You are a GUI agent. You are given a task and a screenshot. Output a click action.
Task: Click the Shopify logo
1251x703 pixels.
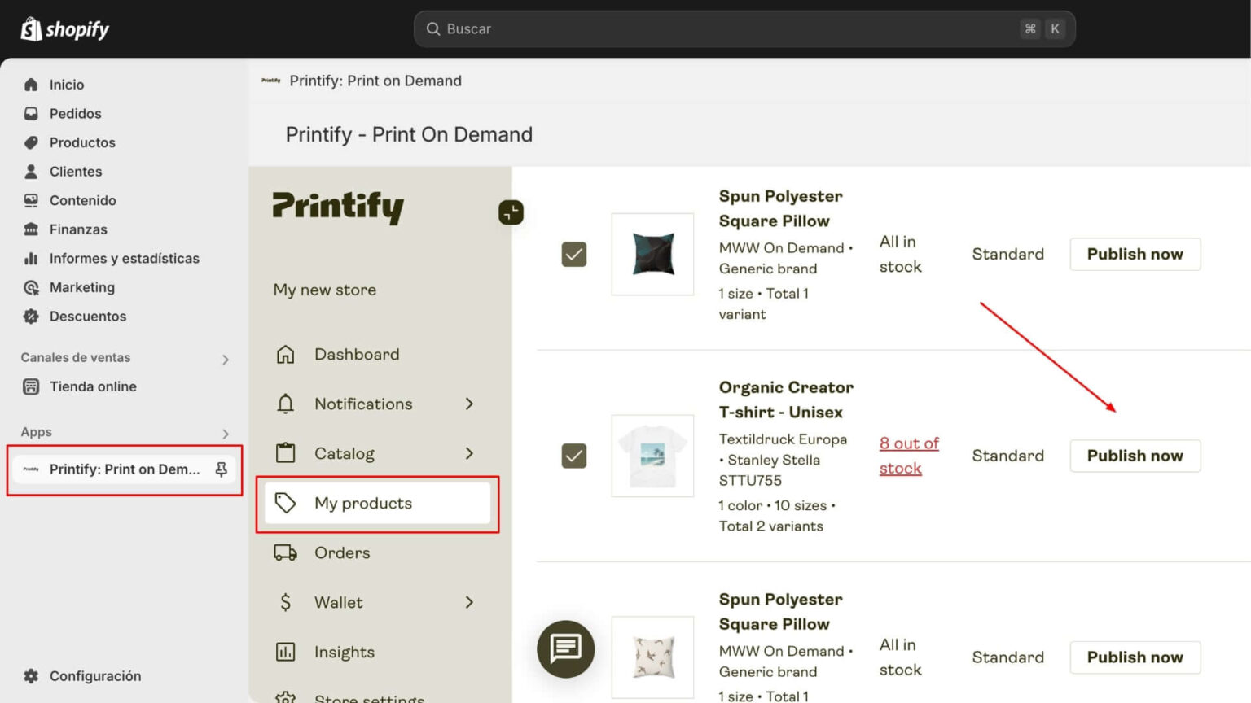65,29
